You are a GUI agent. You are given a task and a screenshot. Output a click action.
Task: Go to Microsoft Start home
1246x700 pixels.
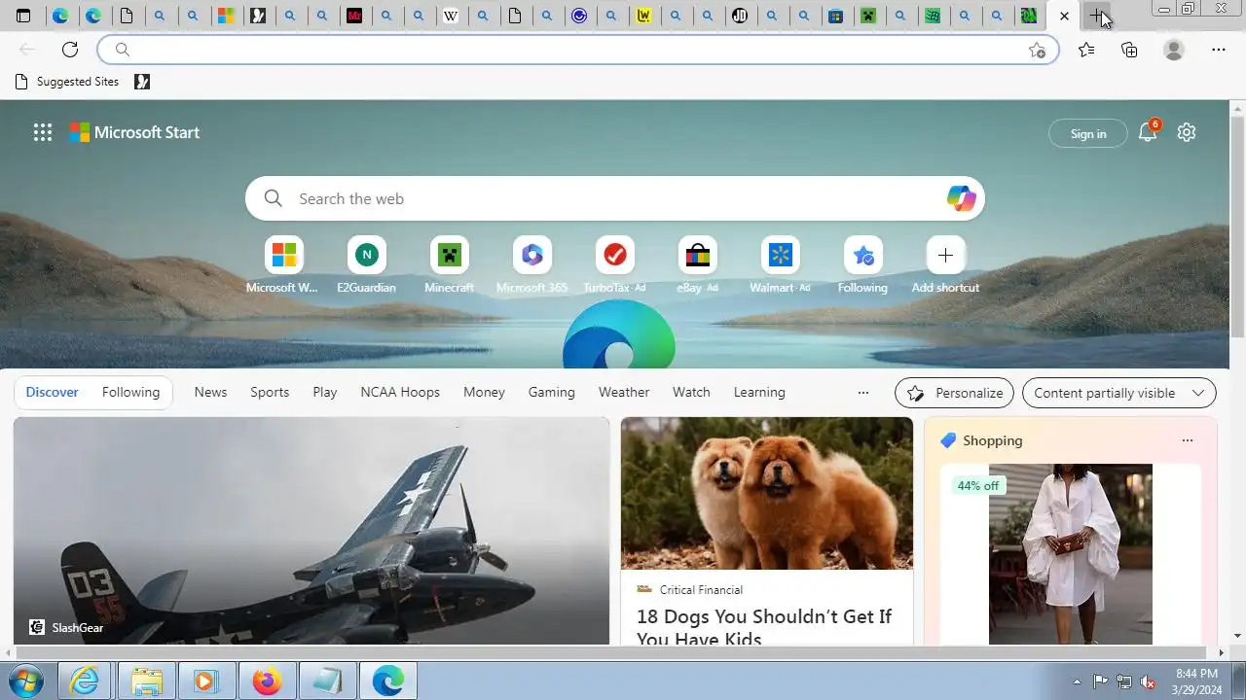(x=134, y=132)
